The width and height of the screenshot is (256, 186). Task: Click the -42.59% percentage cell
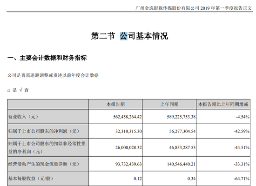[242, 131]
